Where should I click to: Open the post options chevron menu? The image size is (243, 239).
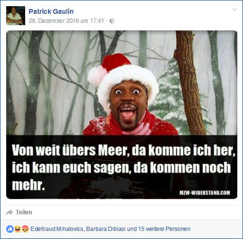[x=234, y=10]
